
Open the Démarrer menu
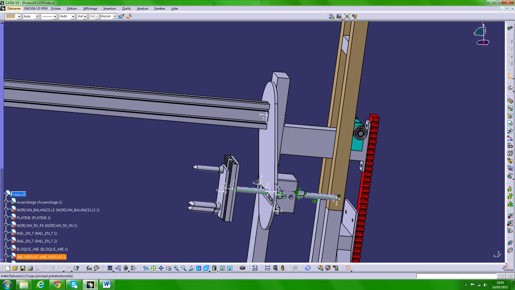(x=14, y=8)
